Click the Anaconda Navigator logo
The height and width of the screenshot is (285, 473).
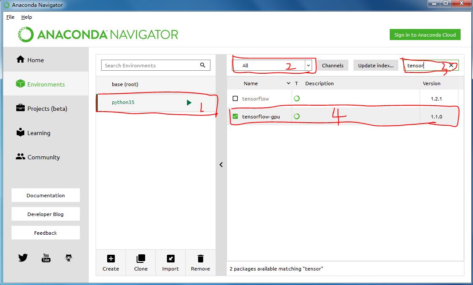(x=98, y=35)
